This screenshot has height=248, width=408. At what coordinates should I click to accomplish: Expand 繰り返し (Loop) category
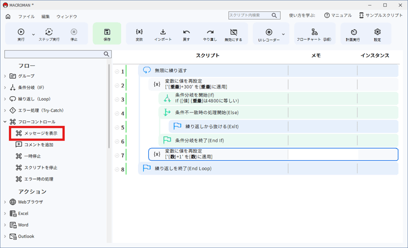tap(5, 99)
